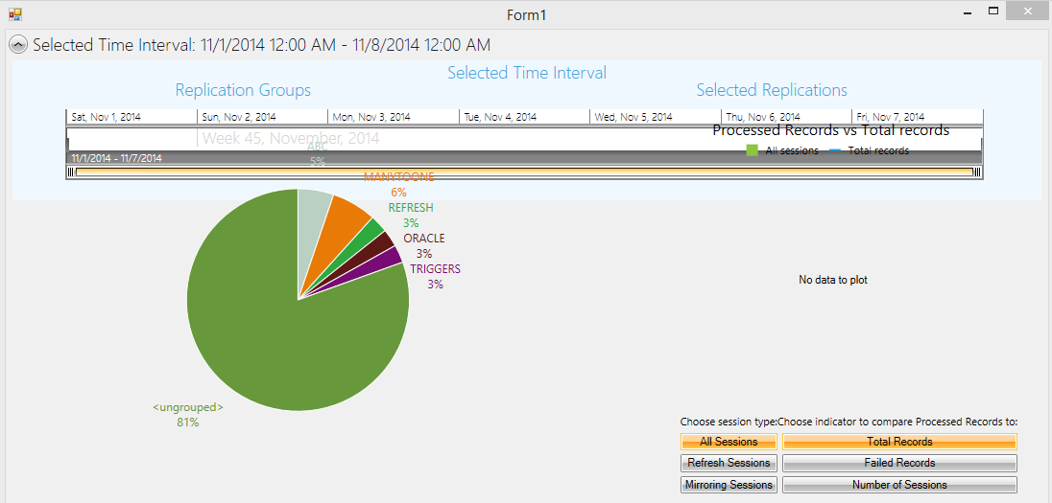Click the blue Total records legend marker
Image resolution: width=1052 pixels, height=503 pixels.
coord(835,150)
